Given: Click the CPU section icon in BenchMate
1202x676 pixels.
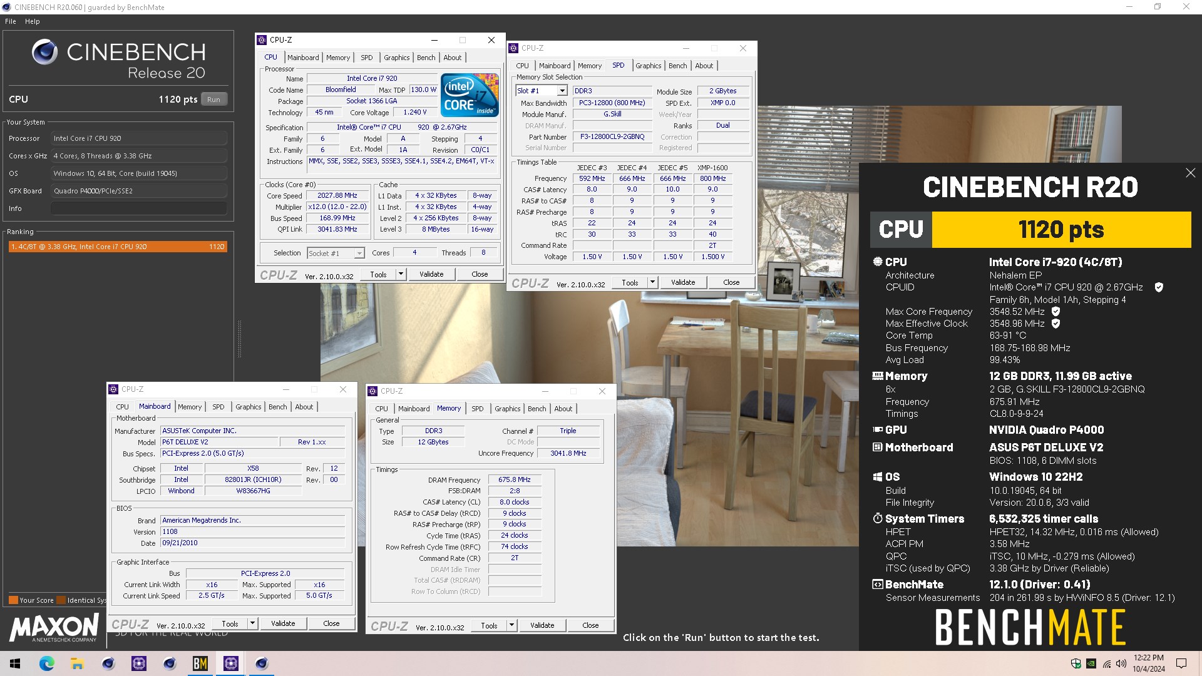Looking at the screenshot, I should pyautogui.click(x=878, y=262).
